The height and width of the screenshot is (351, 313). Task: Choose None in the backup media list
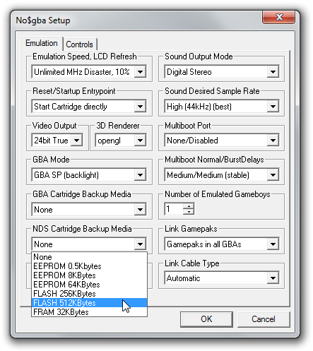[89, 257]
